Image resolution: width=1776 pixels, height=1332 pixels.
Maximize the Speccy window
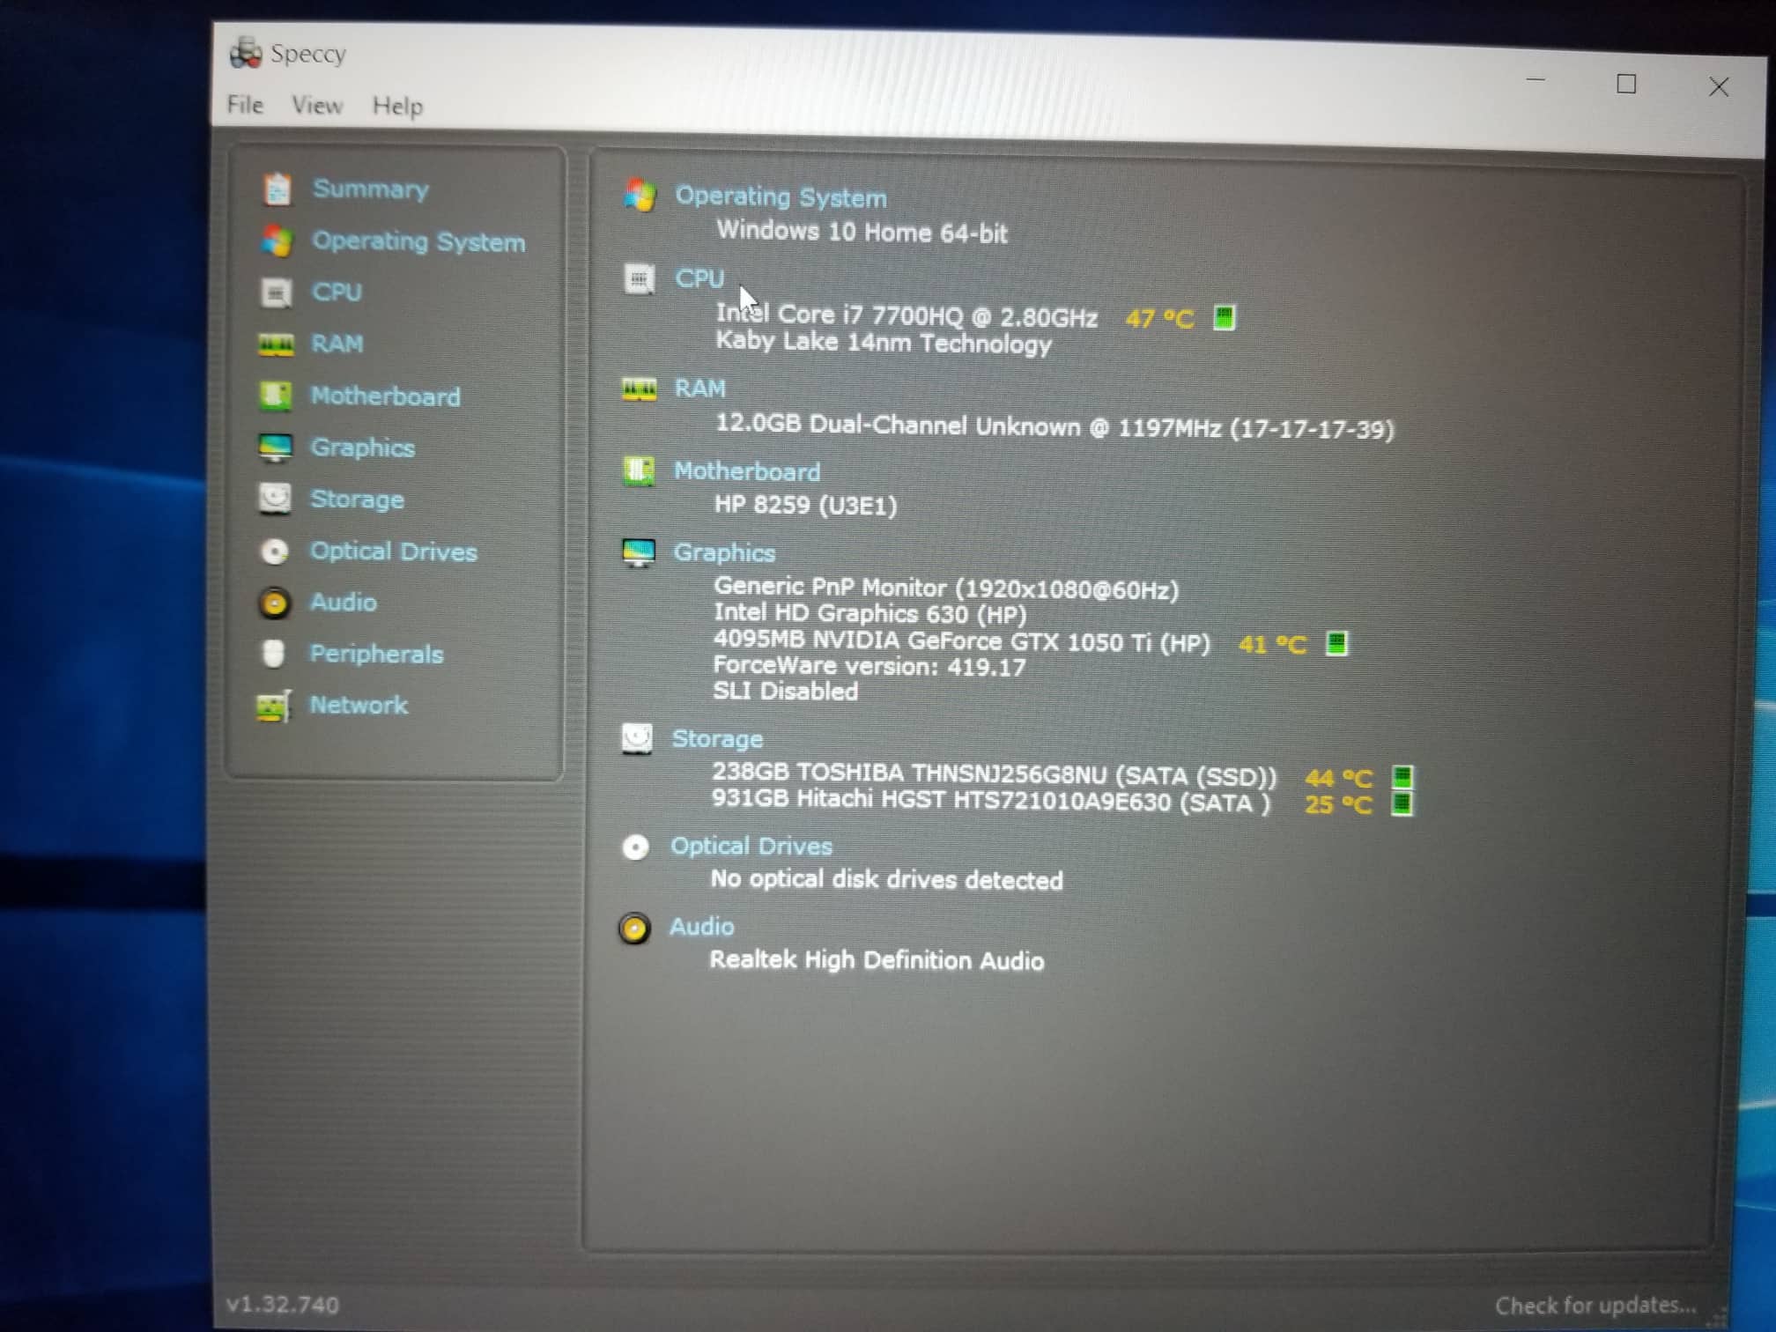(1626, 85)
